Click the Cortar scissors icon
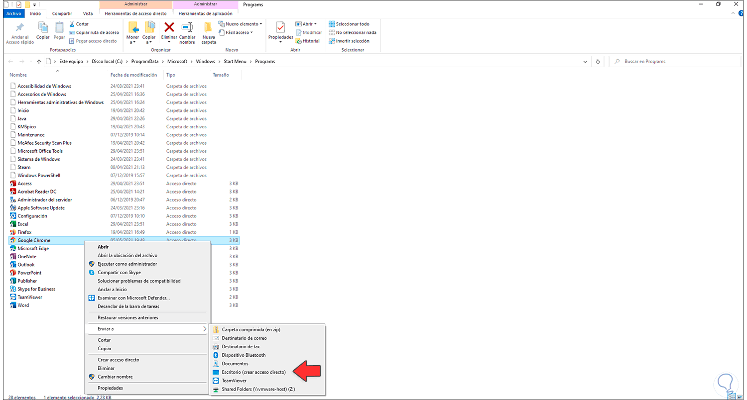The height and width of the screenshot is (400, 747). [72, 24]
